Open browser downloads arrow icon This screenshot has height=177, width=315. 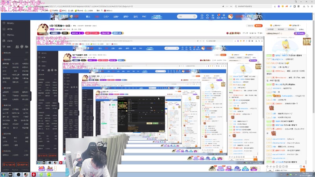point(304,6)
